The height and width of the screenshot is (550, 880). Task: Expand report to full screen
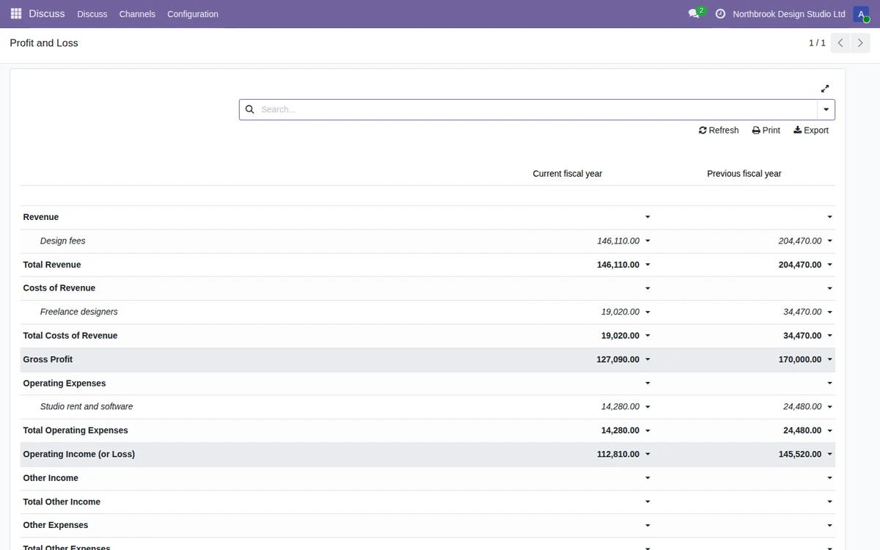pos(825,89)
